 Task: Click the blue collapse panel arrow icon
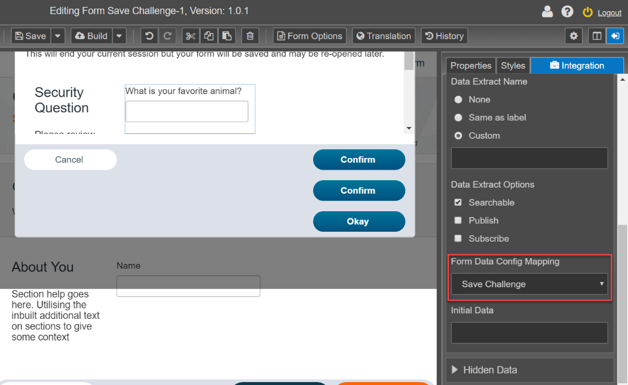pyautogui.click(x=615, y=36)
